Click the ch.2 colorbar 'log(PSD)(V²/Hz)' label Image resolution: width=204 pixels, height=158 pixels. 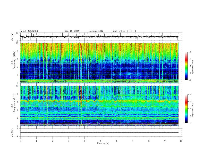(193, 110)
